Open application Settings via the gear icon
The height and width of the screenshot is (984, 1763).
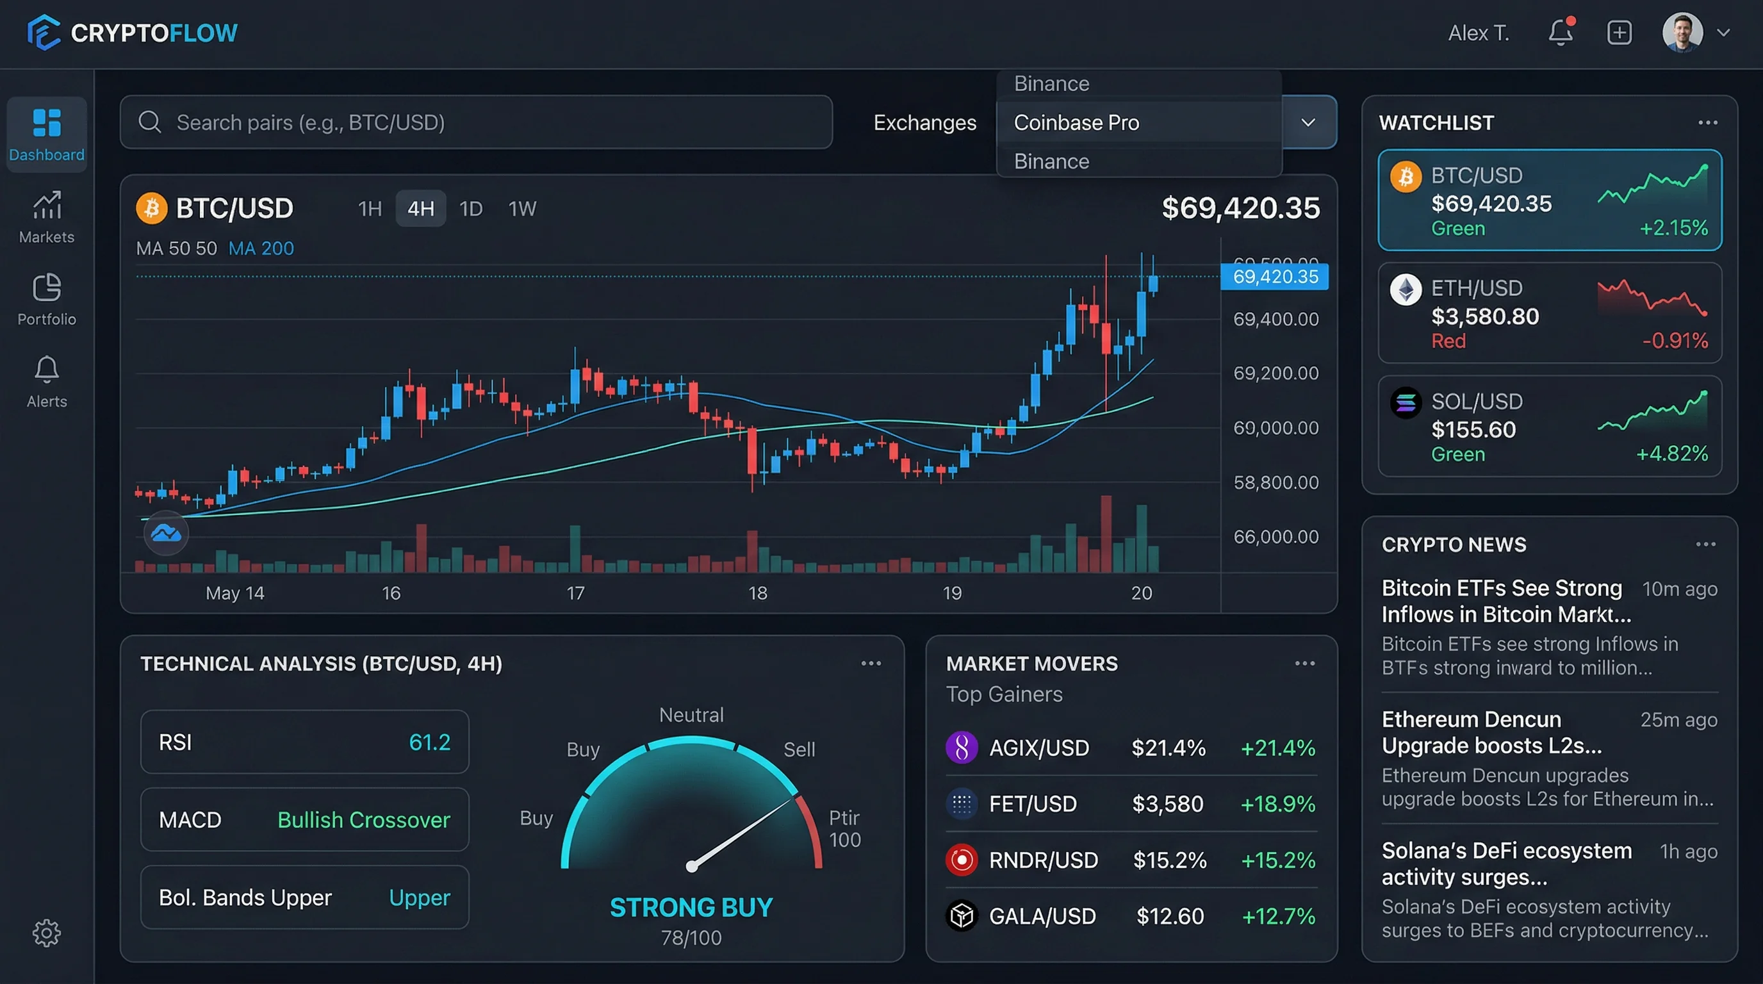coord(46,932)
